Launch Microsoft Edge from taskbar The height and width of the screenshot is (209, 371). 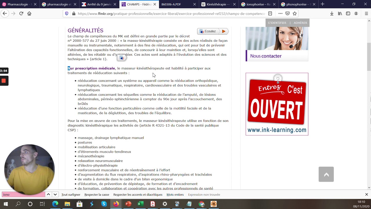coord(55,204)
